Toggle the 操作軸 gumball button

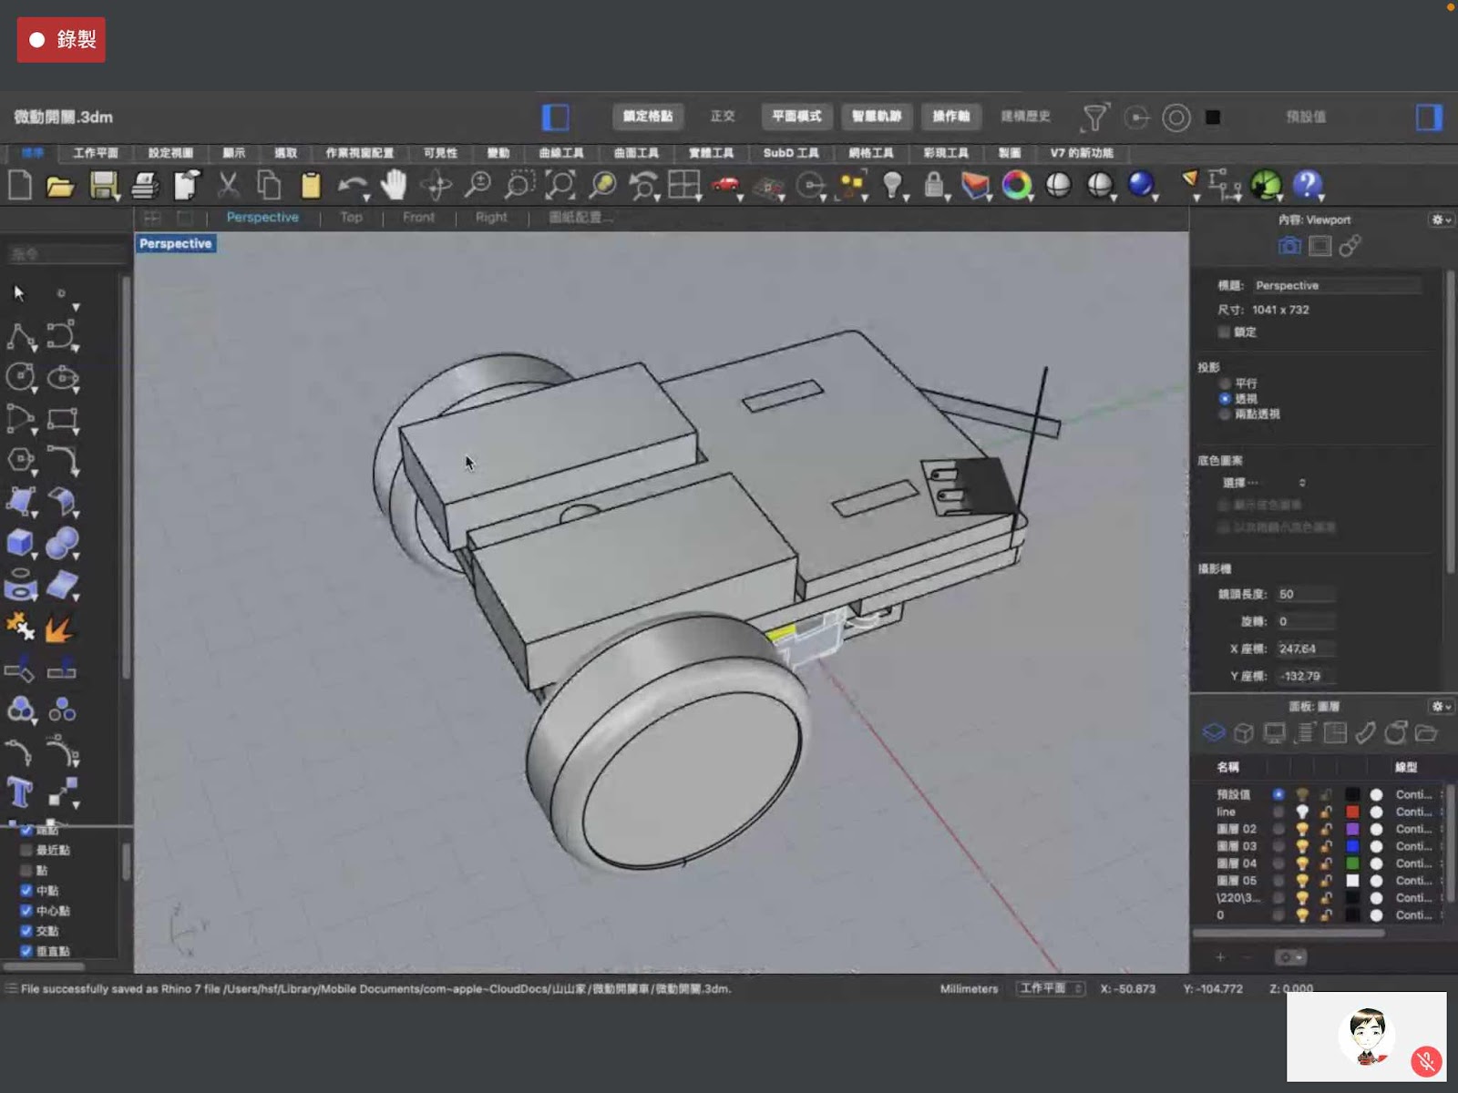(950, 116)
